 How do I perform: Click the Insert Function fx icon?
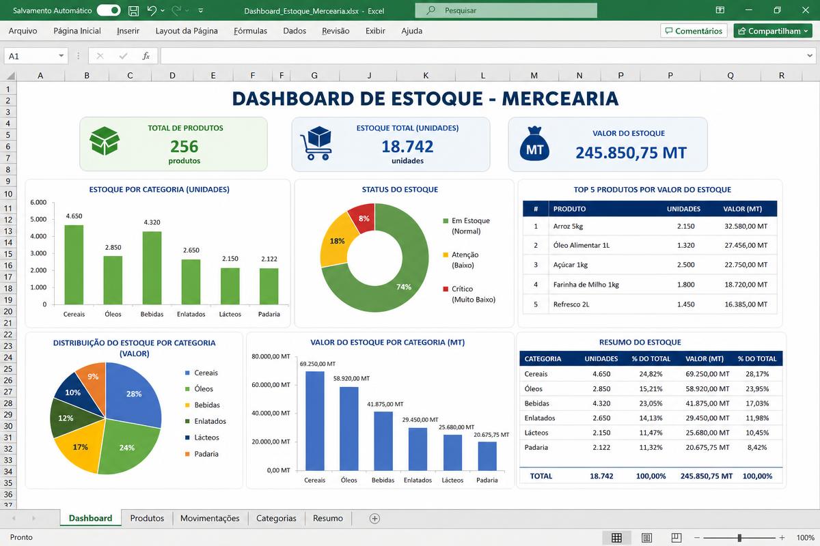pyautogui.click(x=146, y=56)
